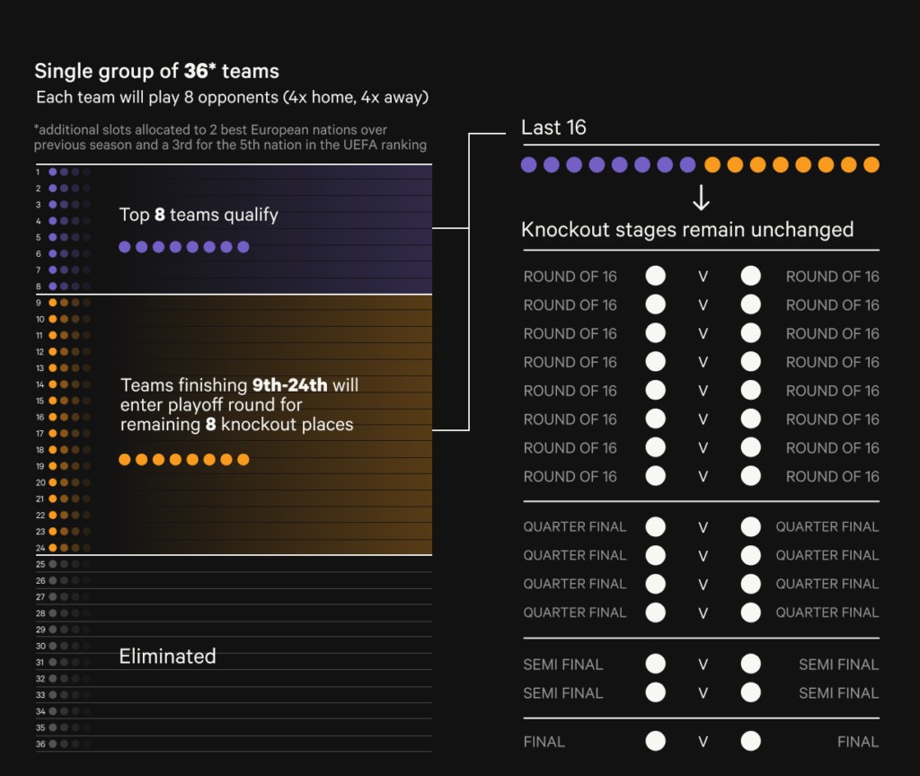Screen dimensions: 920x776
Task: Click the last orange dot under the playoff round text
Action: pyautogui.click(x=243, y=460)
